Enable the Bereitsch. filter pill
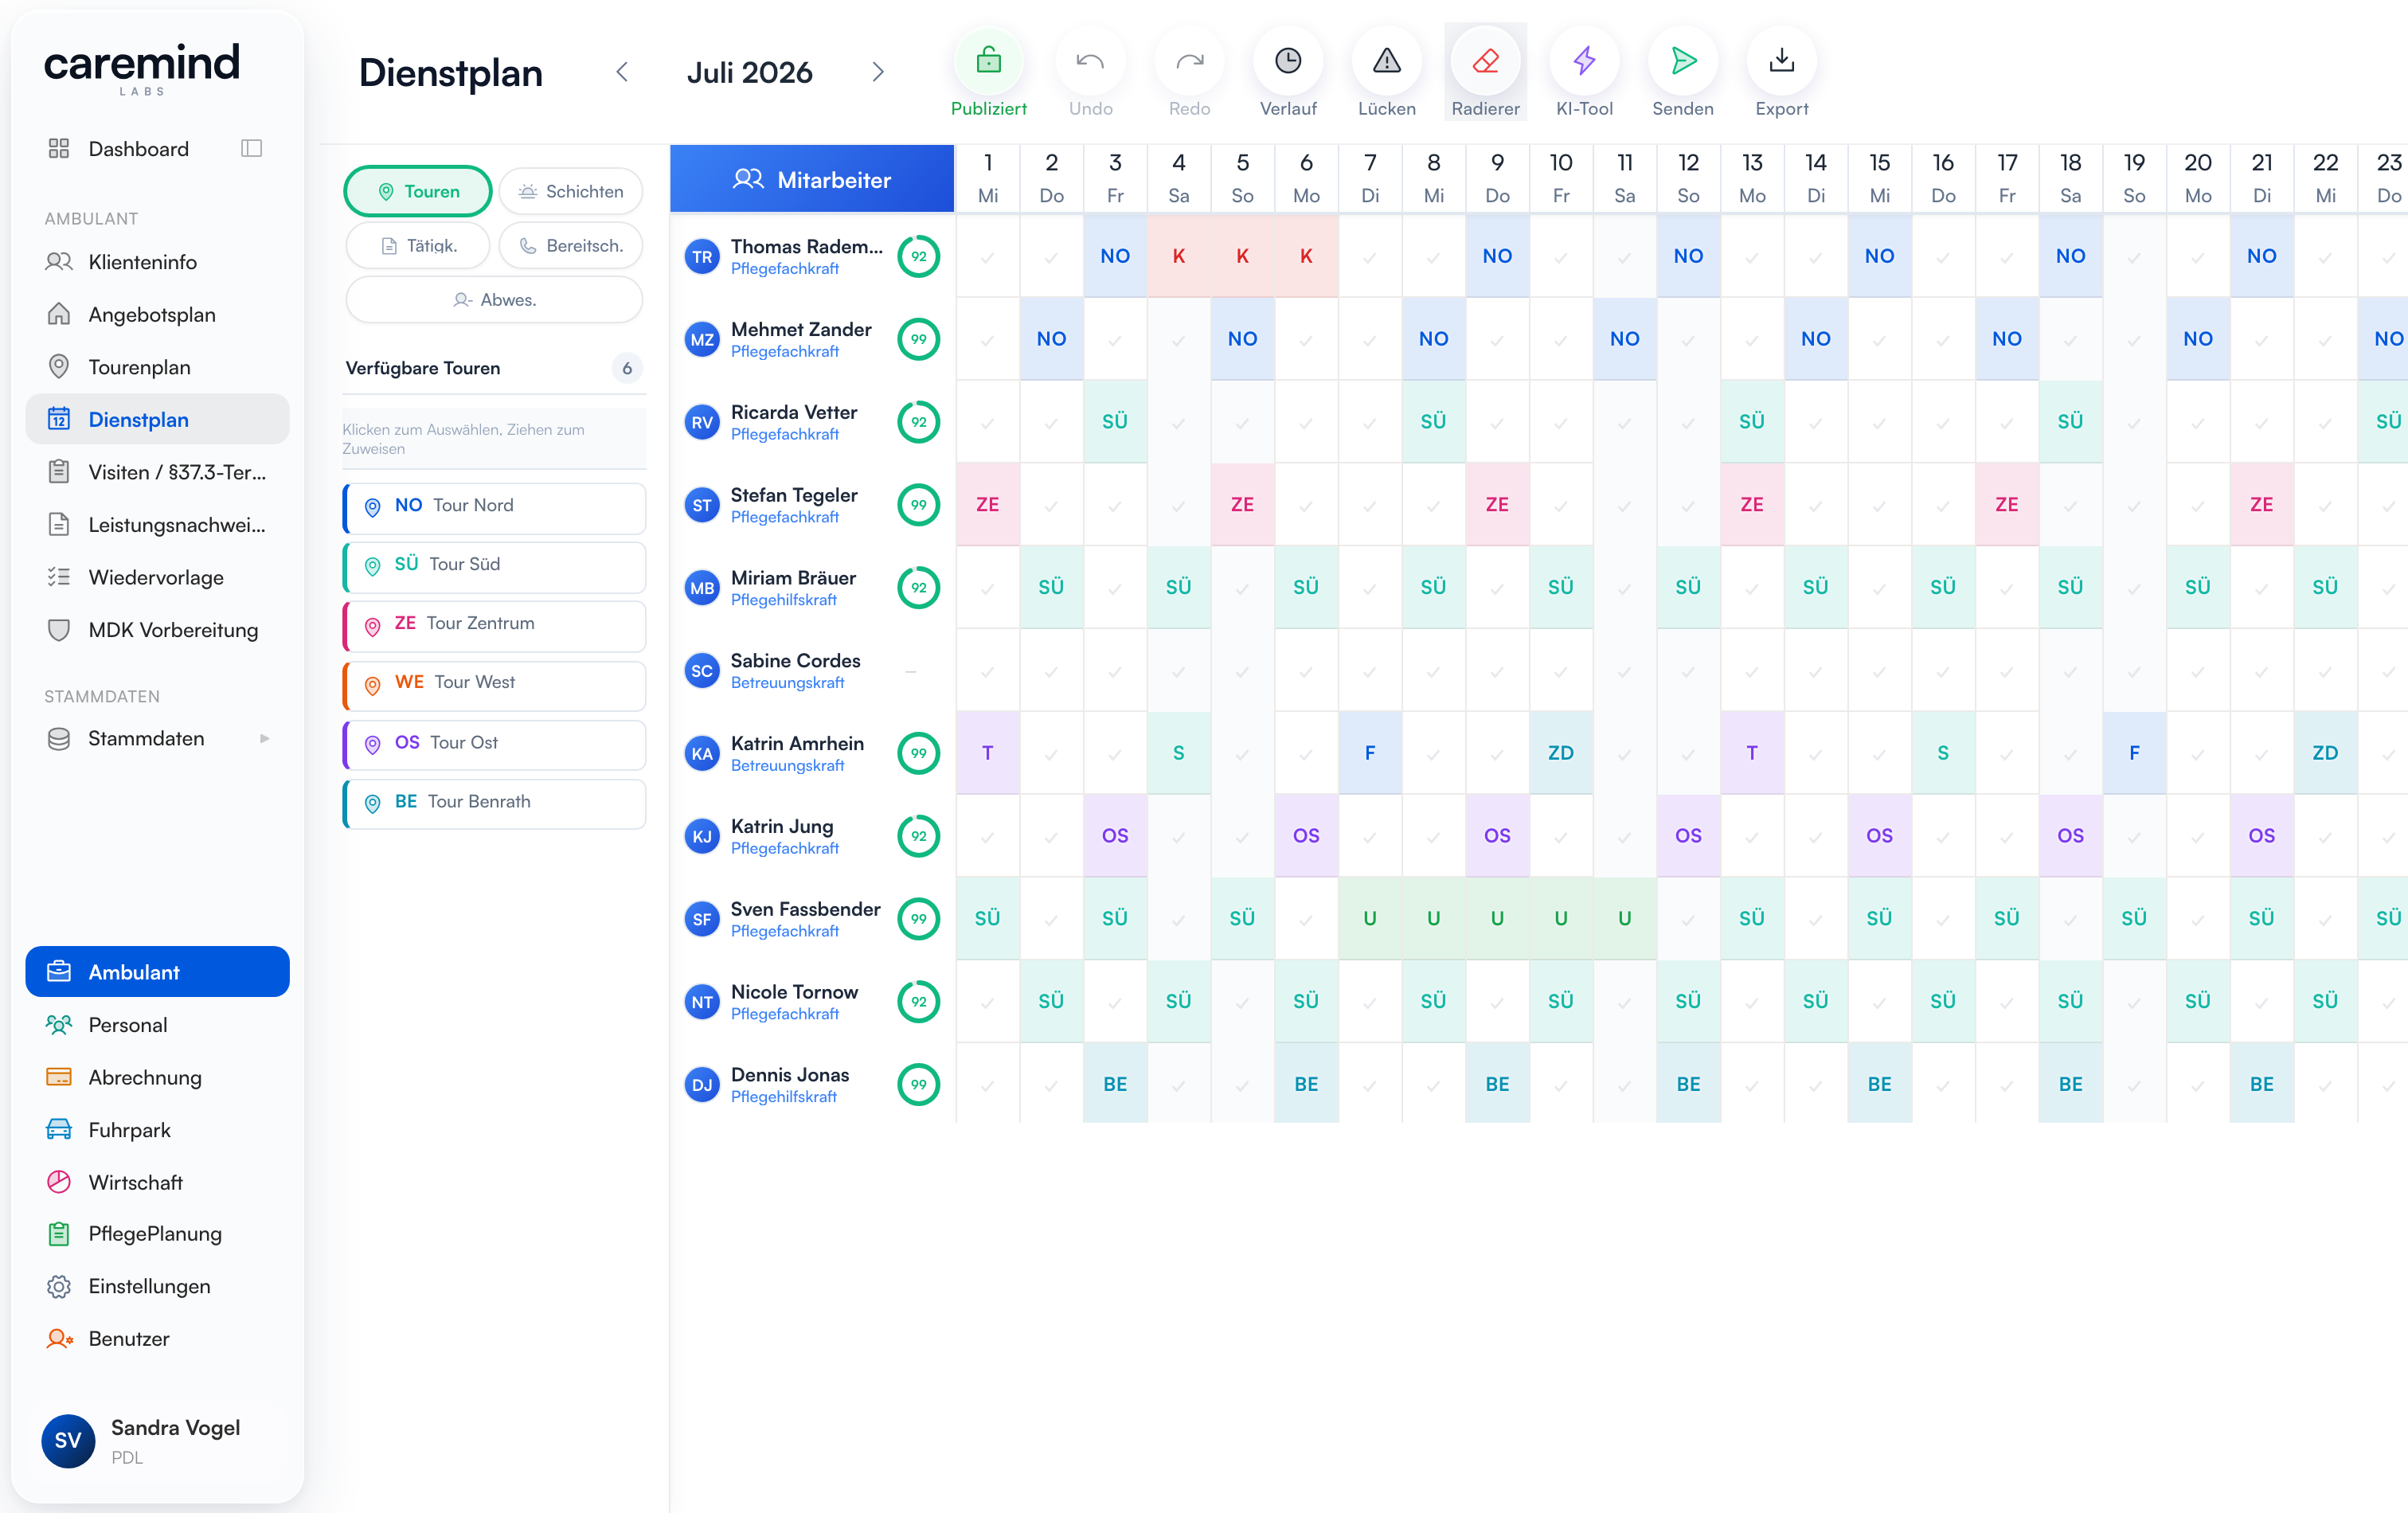 click(x=571, y=245)
